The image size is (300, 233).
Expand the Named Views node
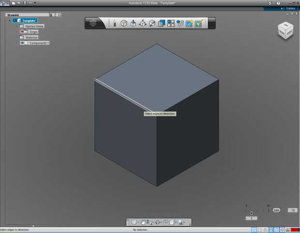(16, 26)
